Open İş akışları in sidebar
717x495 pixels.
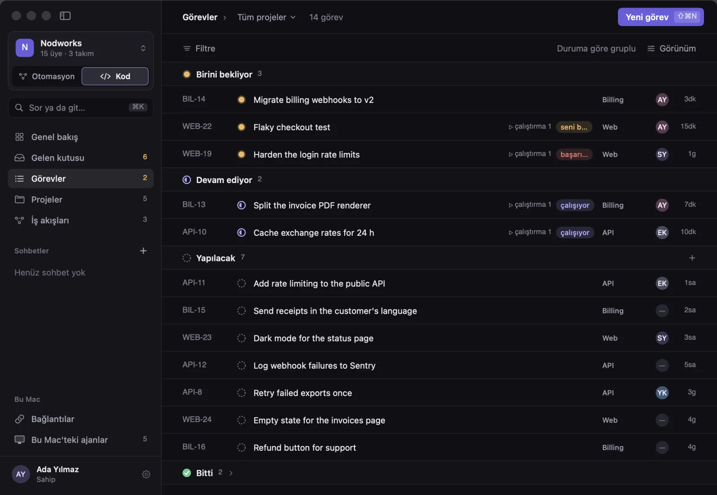[81, 220]
